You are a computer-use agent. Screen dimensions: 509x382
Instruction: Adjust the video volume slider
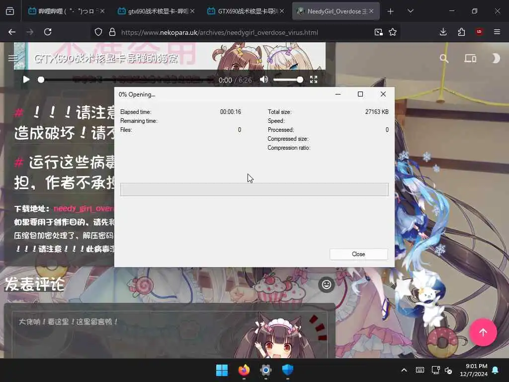288,80
